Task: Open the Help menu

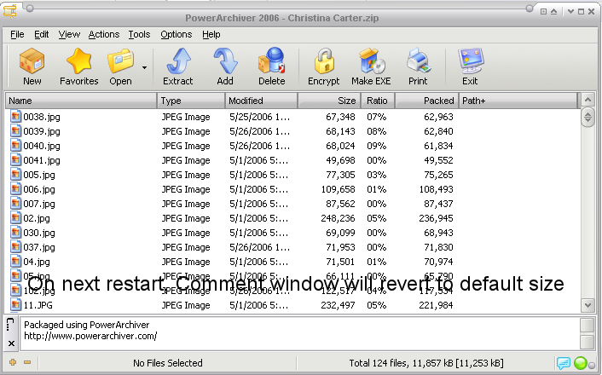Action: pyautogui.click(x=211, y=35)
